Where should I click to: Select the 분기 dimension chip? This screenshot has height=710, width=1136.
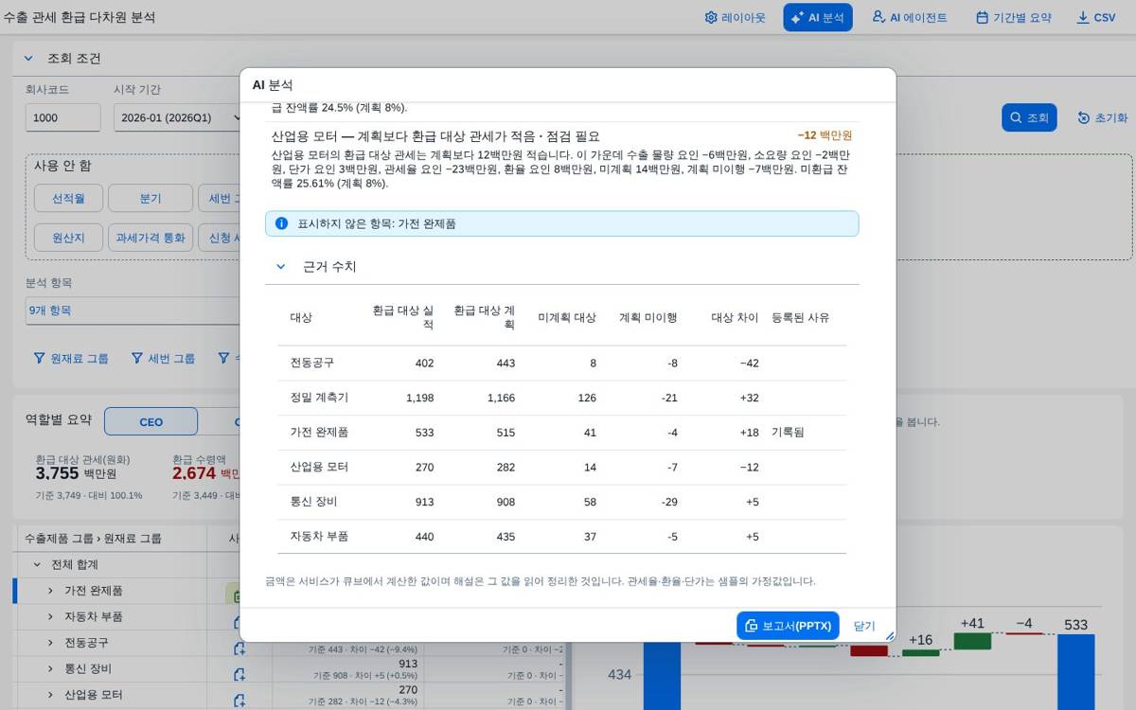point(151,198)
